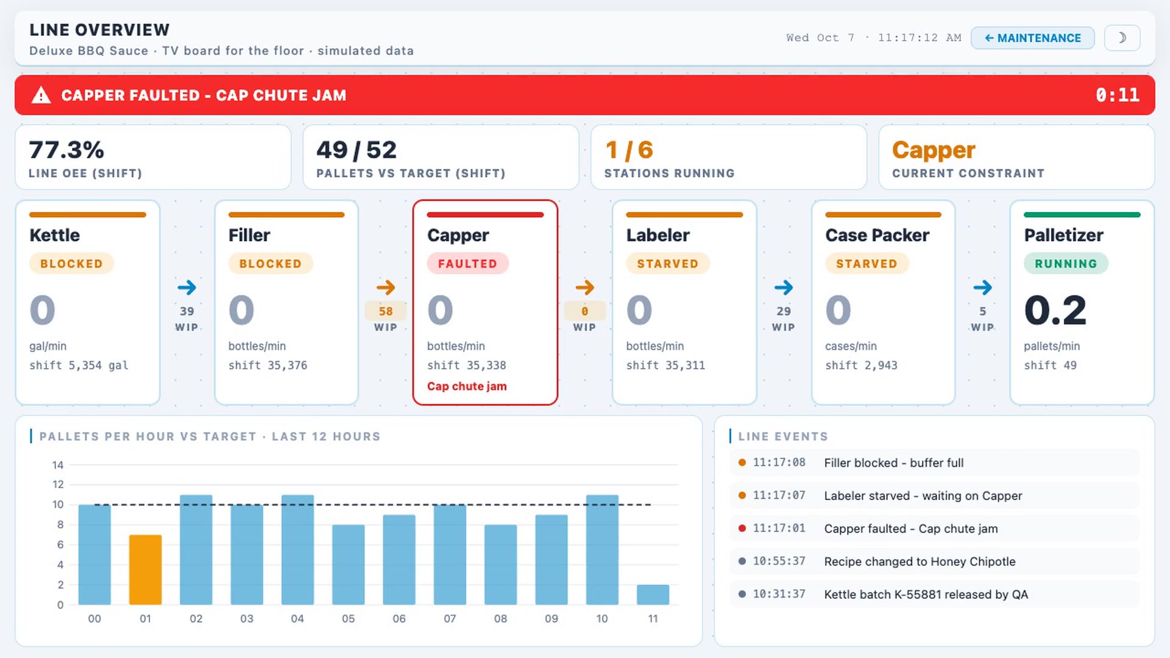Click the arrow between Kettle and Filler
Screen dimensions: 1170x658
click(x=186, y=287)
